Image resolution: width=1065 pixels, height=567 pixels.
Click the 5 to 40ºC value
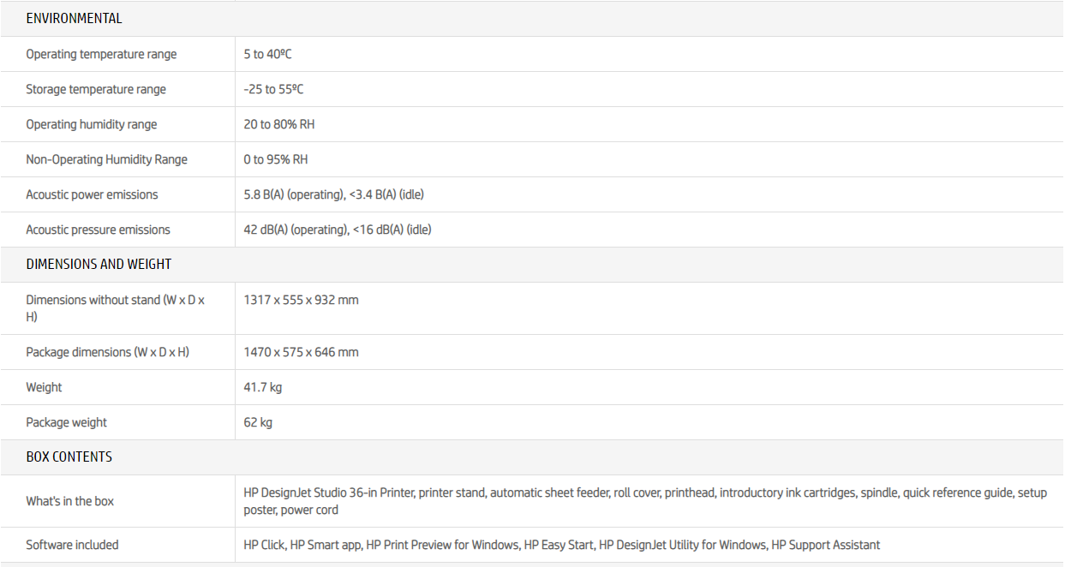(267, 54)
